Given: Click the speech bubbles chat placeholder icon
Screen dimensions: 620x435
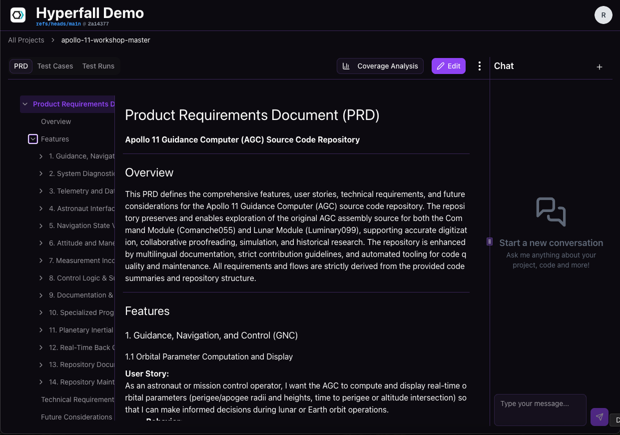Looking at the screenshot, I should click(551, 212).
